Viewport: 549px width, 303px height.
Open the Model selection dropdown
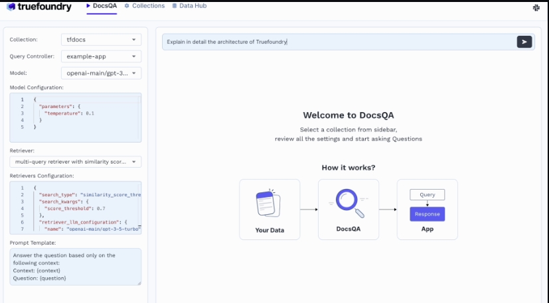(101, 74)
